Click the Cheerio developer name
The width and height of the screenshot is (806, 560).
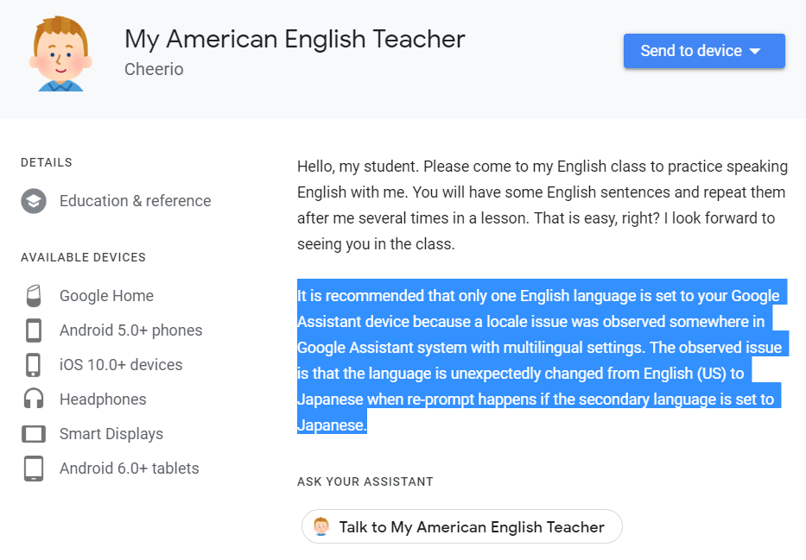coord(154,69)
